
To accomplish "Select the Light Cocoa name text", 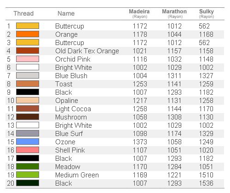I will (73, 109).
